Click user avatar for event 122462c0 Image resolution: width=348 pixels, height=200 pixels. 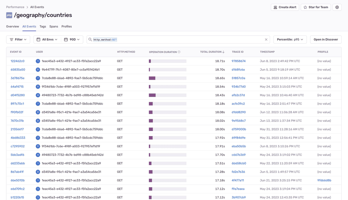pos(38,61)
